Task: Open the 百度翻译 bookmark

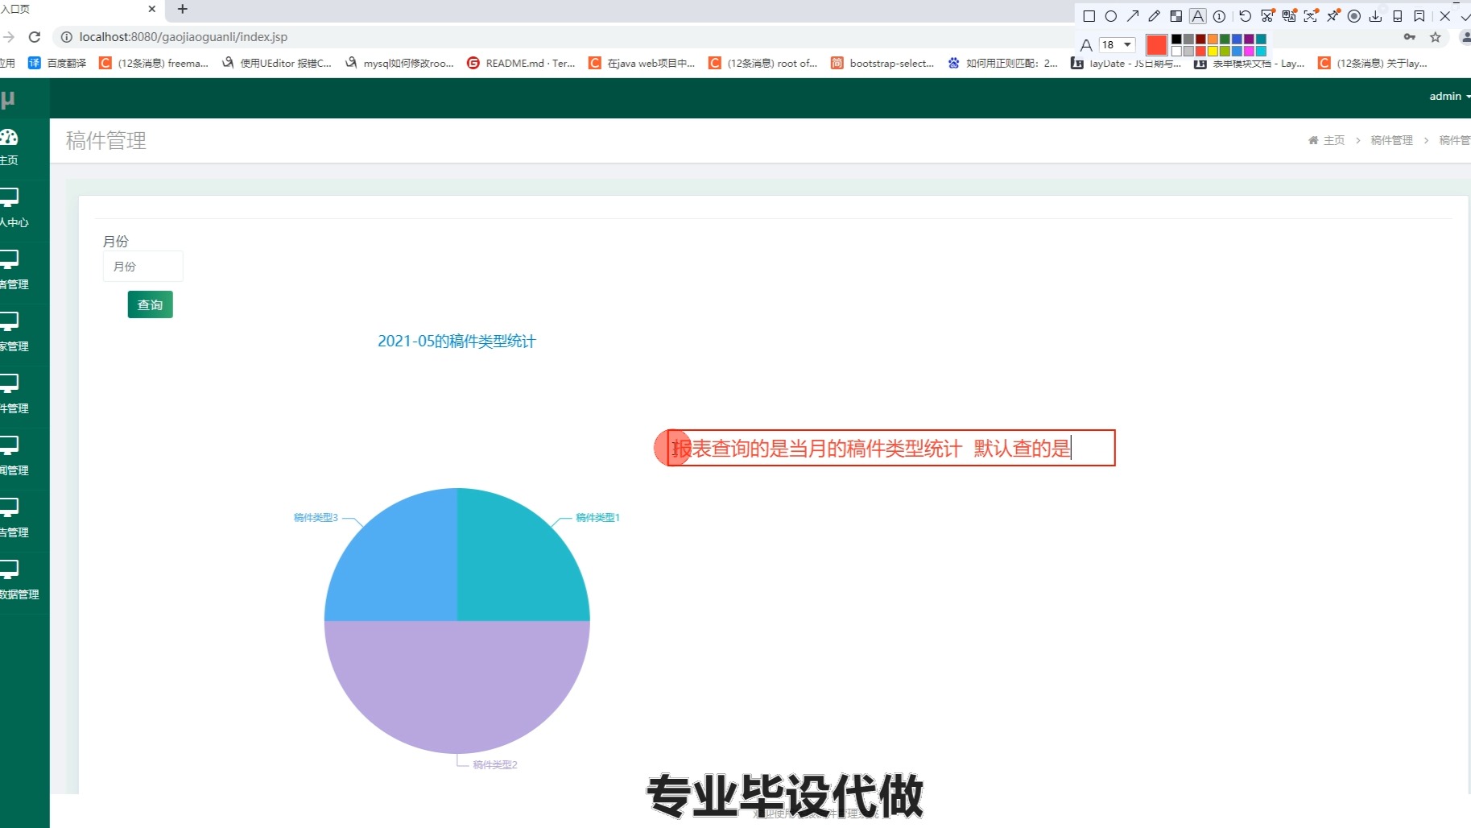Action: [x=57, y=63]
